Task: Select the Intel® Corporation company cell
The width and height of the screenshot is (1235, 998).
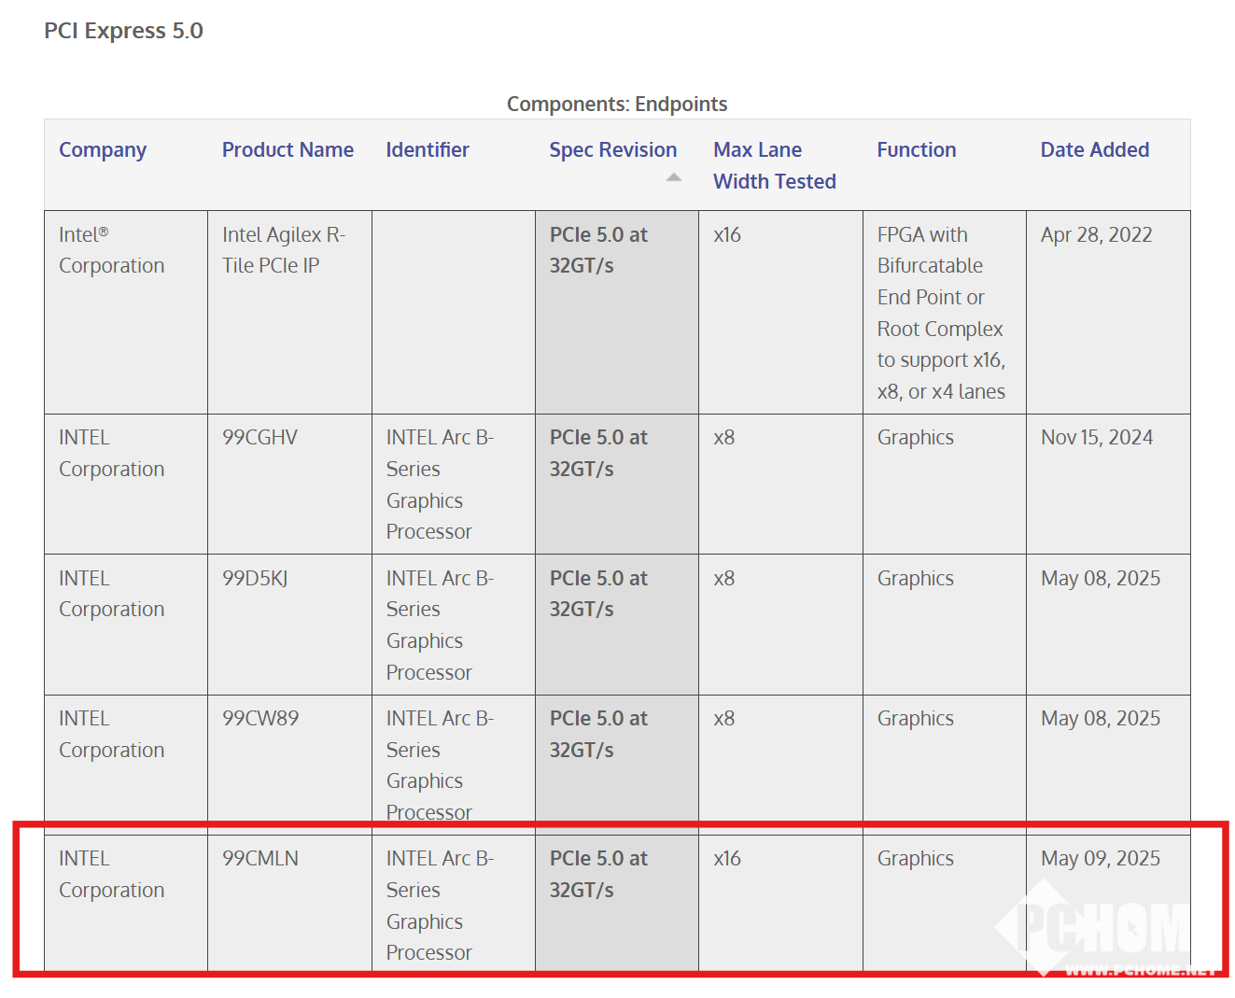Action: [126, 312]
